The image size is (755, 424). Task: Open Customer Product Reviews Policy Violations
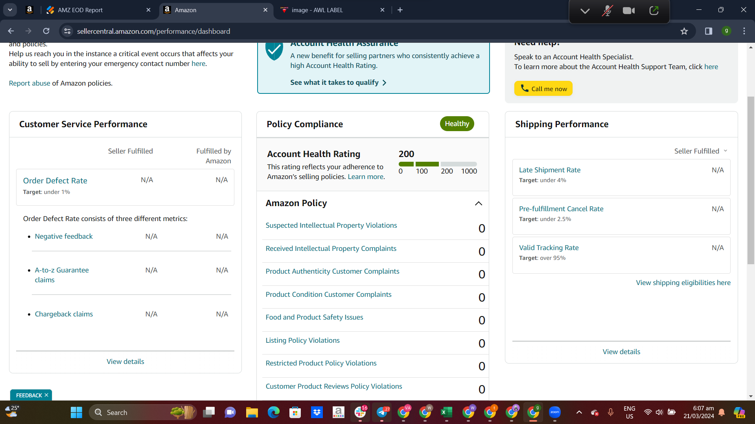(x=334, y=386)
